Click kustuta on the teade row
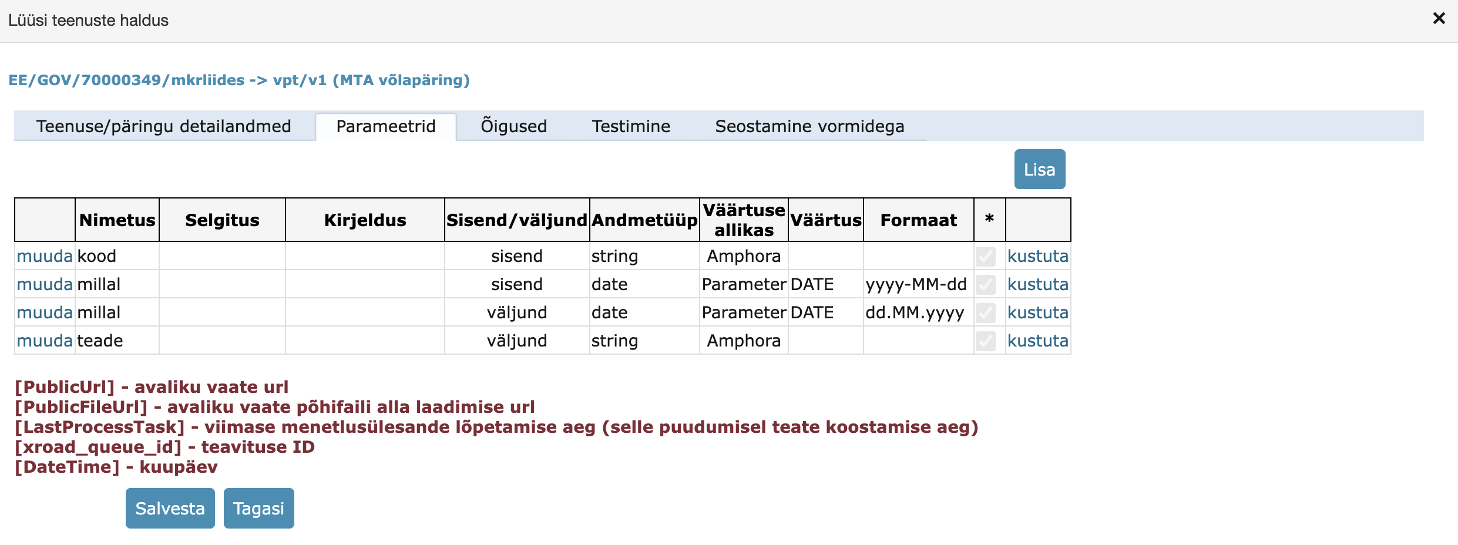This screenshot has height=545, width=1458. 1037,340
